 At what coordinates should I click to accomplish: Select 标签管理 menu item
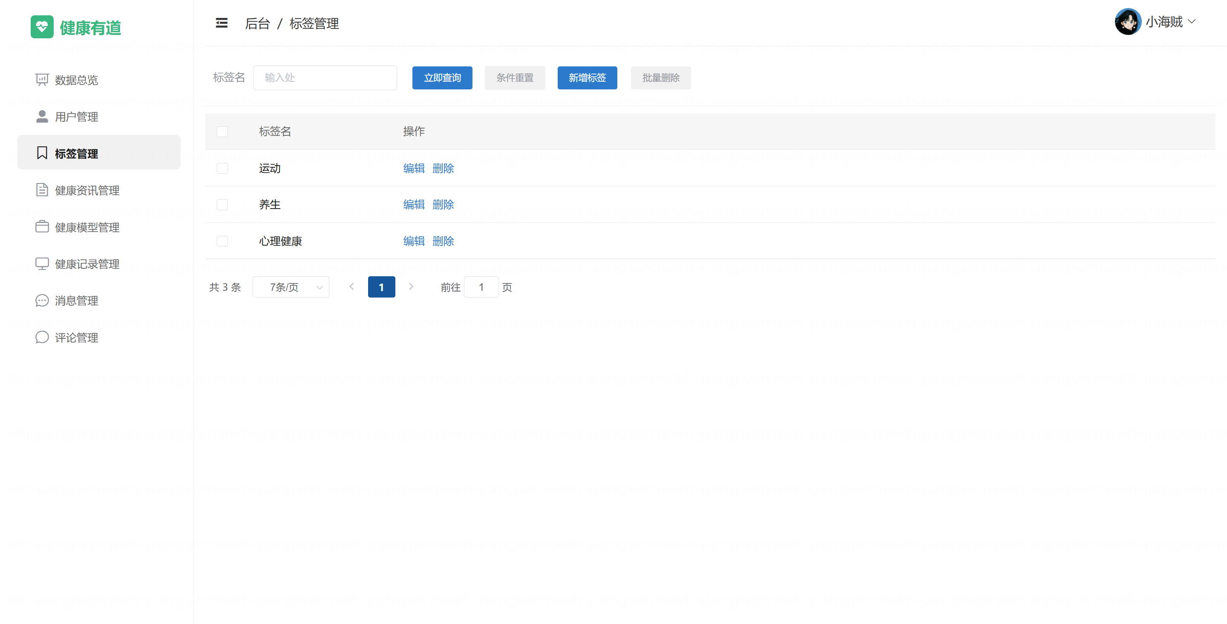pos(76,153)
